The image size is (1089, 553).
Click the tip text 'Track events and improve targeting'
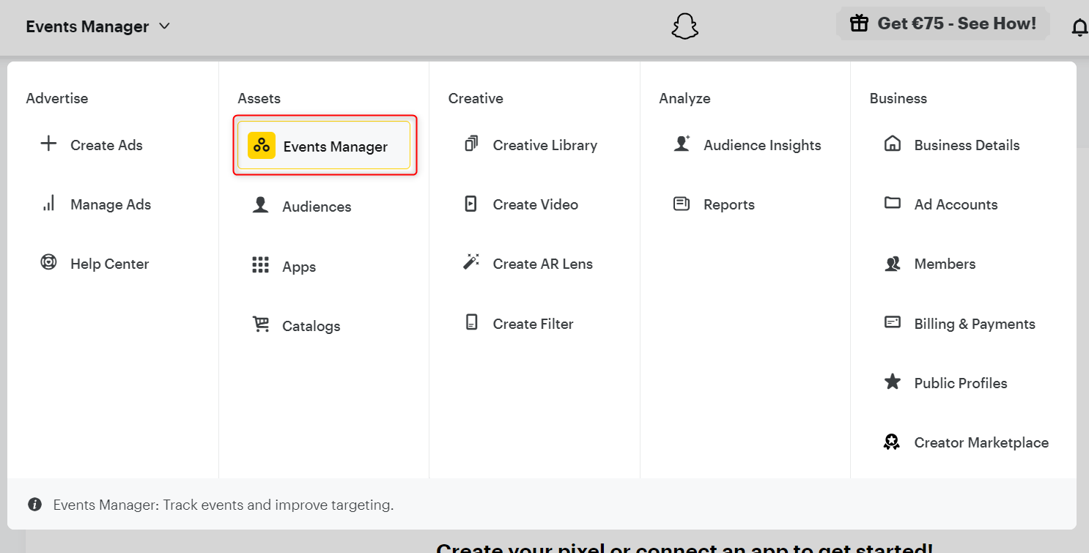point(278,505)
